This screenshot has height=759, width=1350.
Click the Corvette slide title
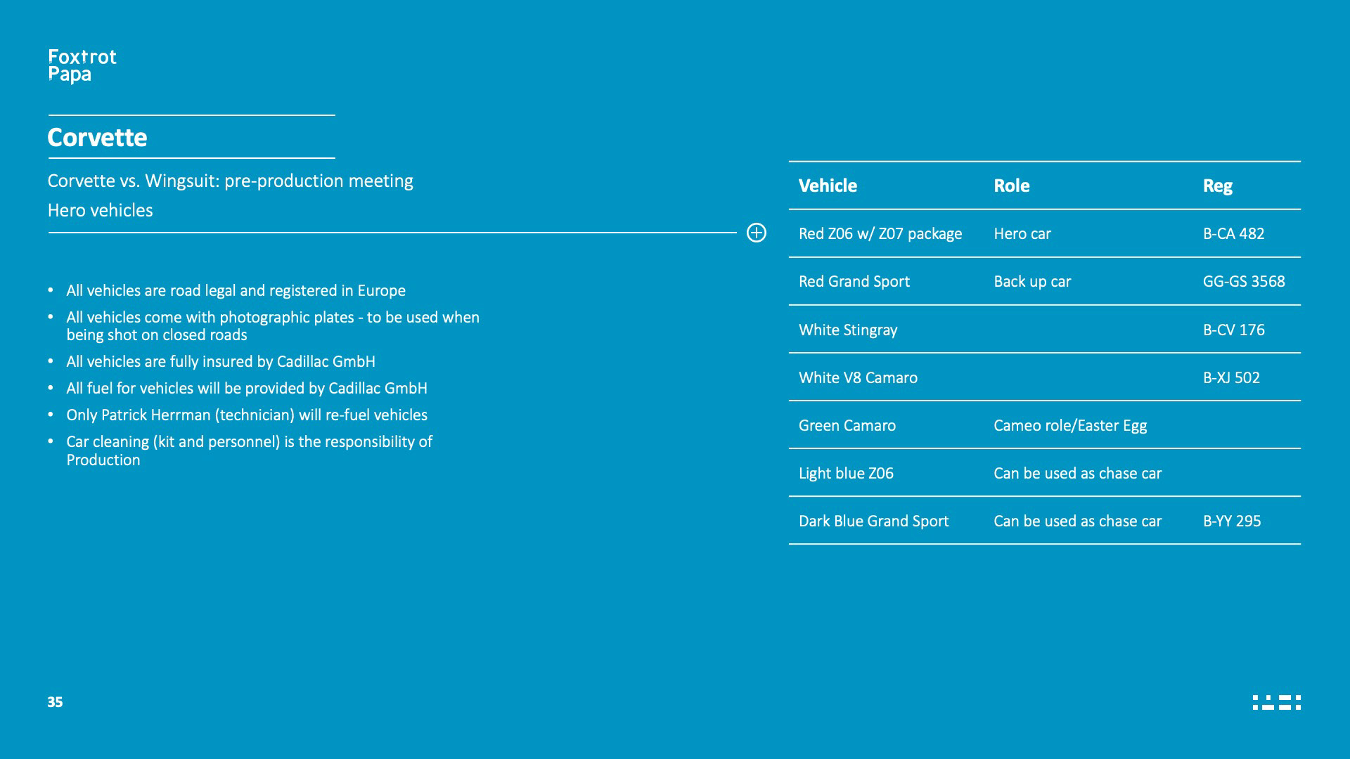97,137
